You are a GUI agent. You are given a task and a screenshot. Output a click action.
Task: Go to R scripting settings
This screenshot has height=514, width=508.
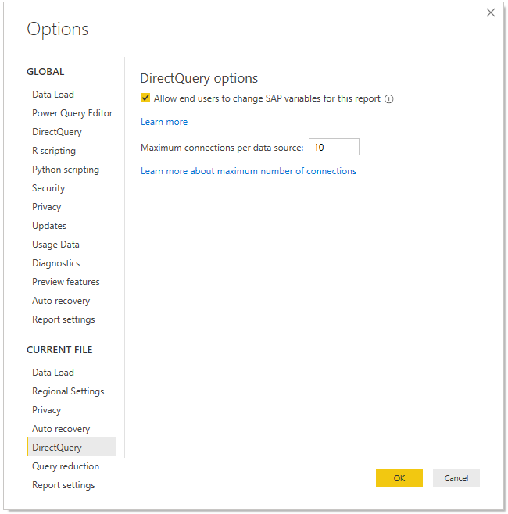point(54,151)
